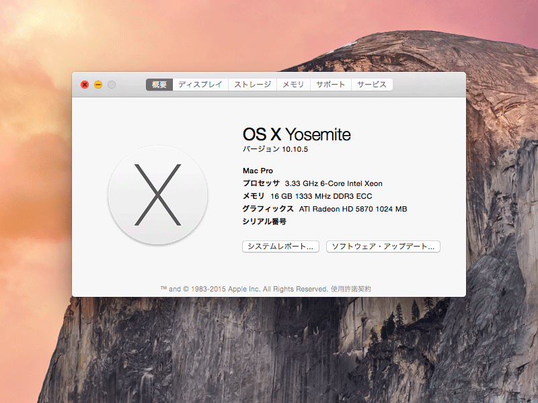Click the OS X Yosemite title text

pos(297,134)
